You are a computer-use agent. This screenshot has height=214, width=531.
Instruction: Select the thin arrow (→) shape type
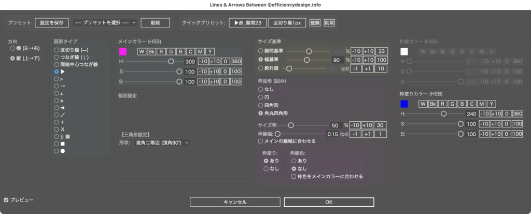[59, 86]
